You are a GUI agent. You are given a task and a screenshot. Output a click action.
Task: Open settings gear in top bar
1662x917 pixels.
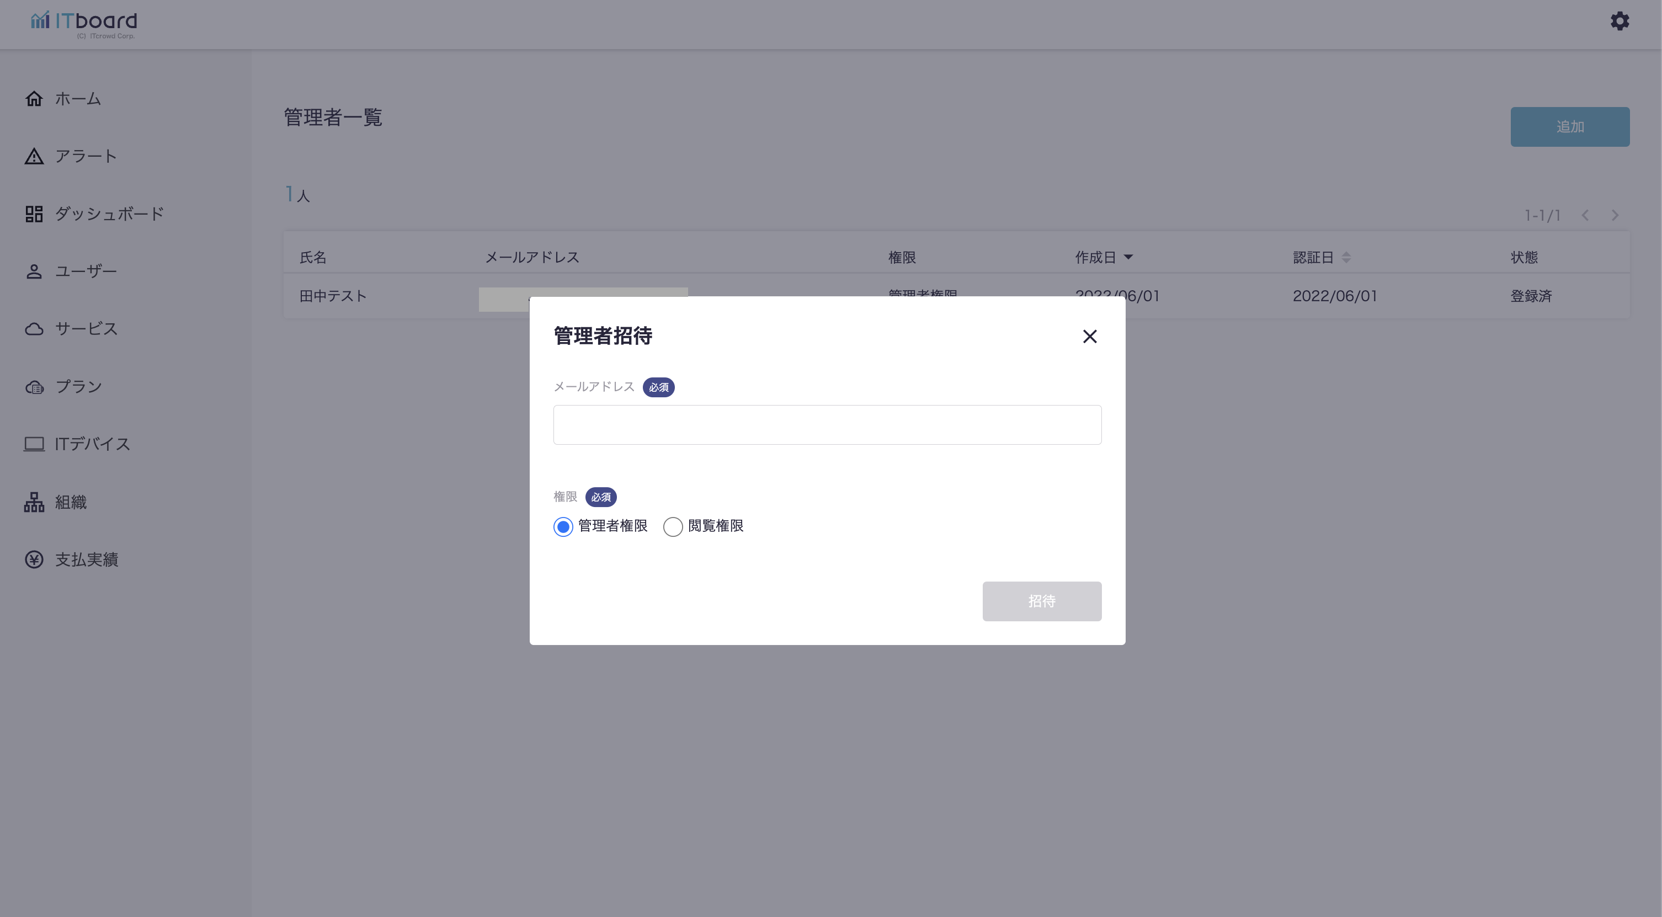pos(1620,22)
